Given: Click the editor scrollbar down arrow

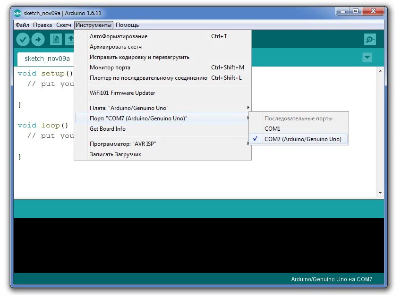Looking at the screenshot, I should click(380, 193).
